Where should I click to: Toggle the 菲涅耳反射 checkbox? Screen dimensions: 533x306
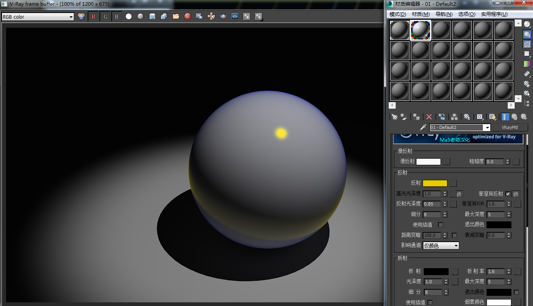pos(508,194)
